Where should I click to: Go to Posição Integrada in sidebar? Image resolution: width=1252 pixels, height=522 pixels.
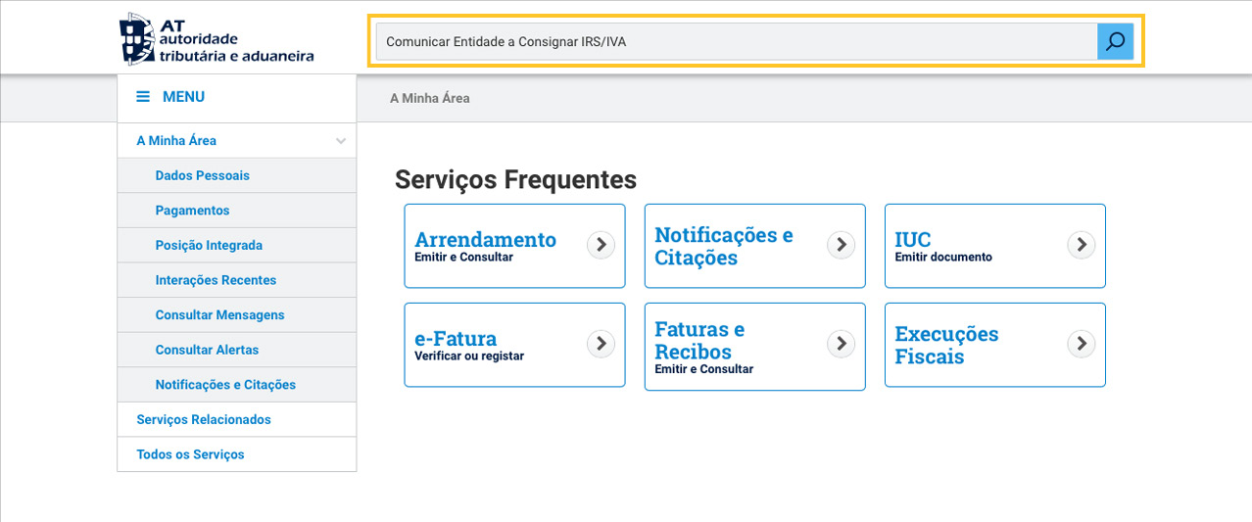tap(209, 245)
